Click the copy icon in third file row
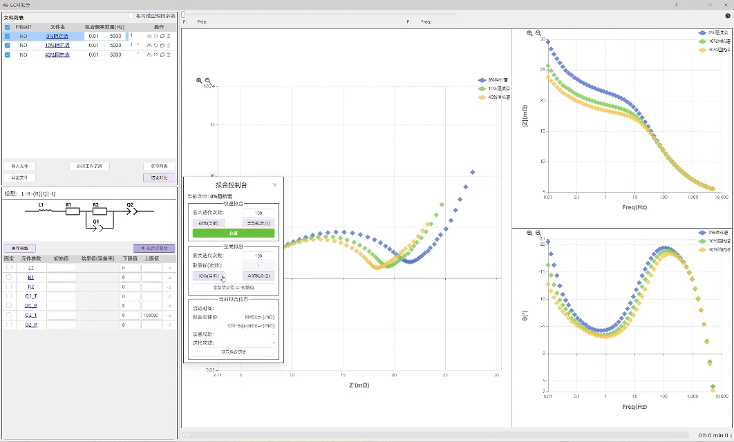 pos(162,55)
